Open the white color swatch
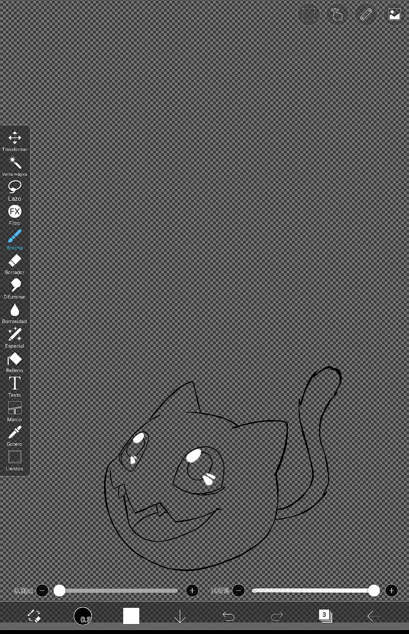The width and height of the screenshot is (409, 634). coord(131,616)
